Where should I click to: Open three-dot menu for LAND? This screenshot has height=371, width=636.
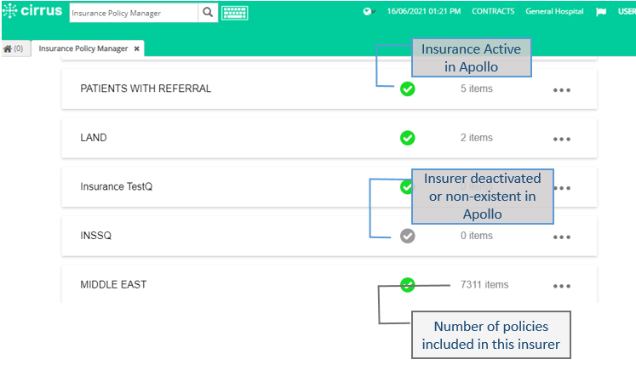coord(562,139)
